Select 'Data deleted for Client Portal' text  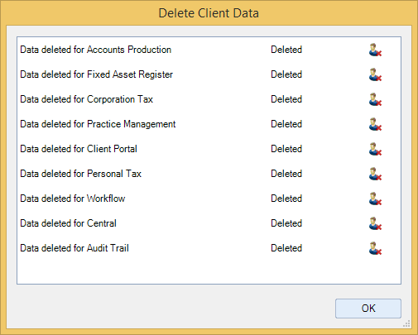[x=79, y=149]
